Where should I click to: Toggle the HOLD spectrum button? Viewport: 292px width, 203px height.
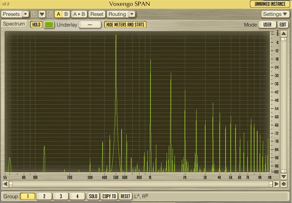(x=35, y=25)
